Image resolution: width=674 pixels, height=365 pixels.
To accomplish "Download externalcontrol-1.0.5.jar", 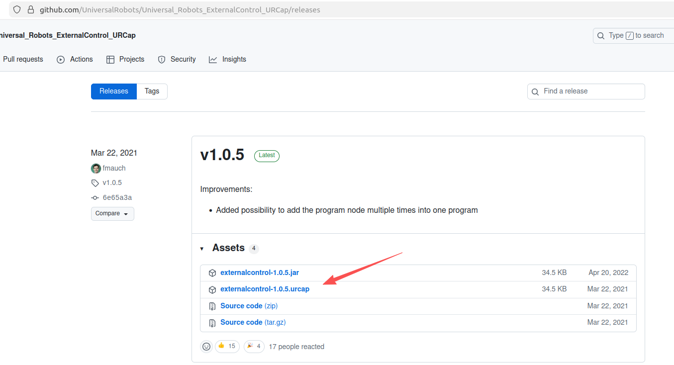I will [260, 273].
